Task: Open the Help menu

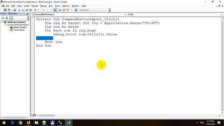Action: (x=84, y=6)
